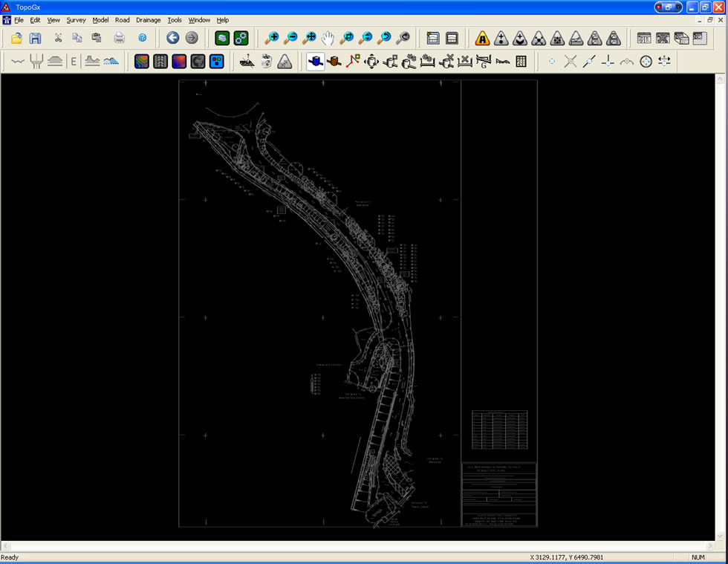Click the green gears settings icon

[x=241, y=38]
